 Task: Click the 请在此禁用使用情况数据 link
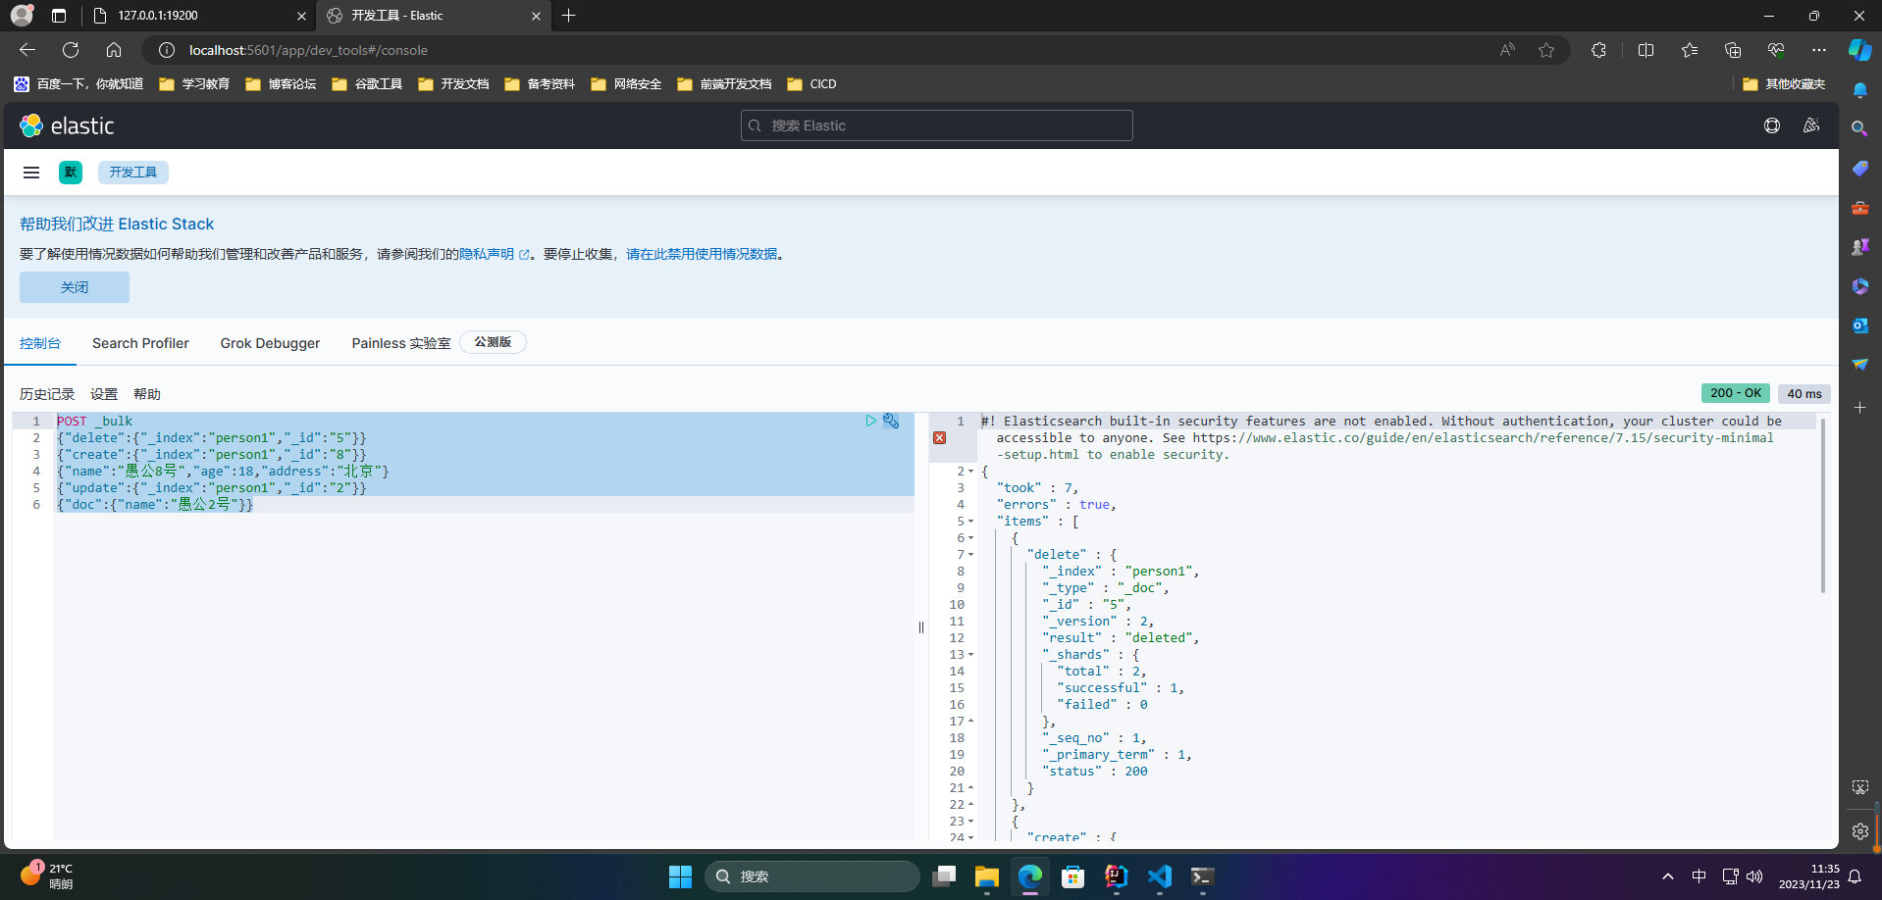click(702, 254)
